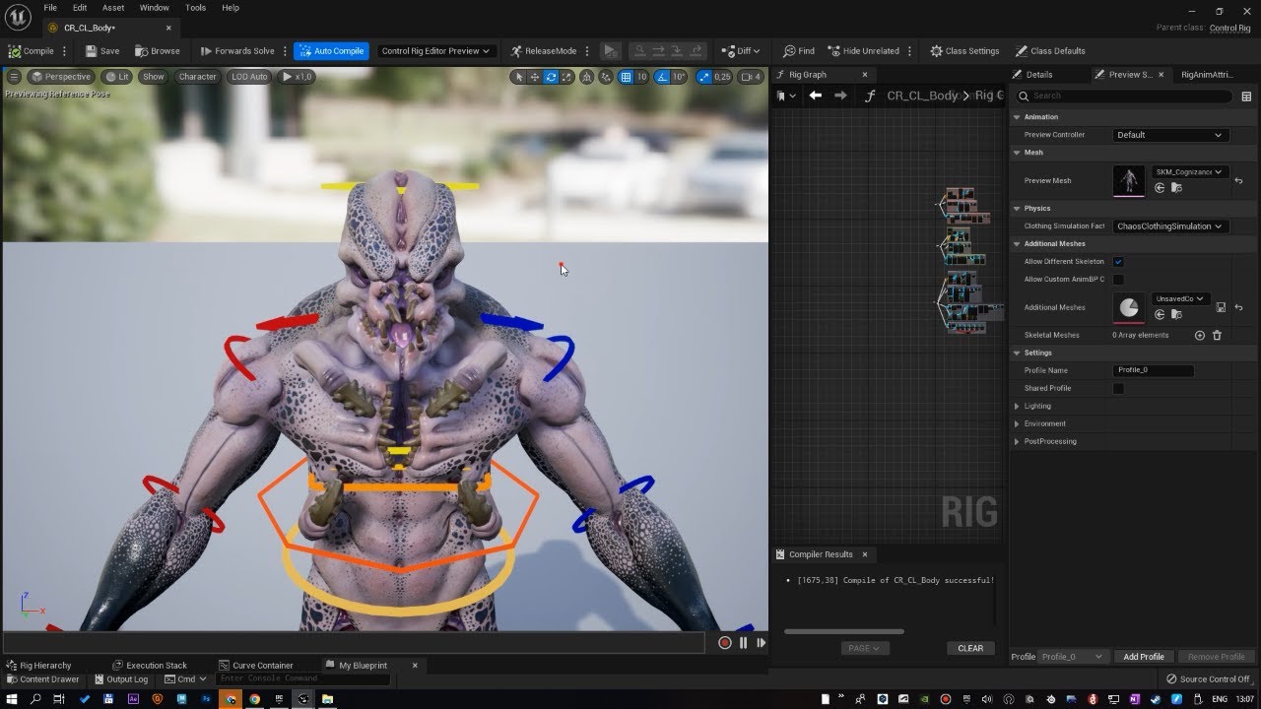Open the Diff dropdown
This screenshot has height=709, width=1261.
click(741, 51)
